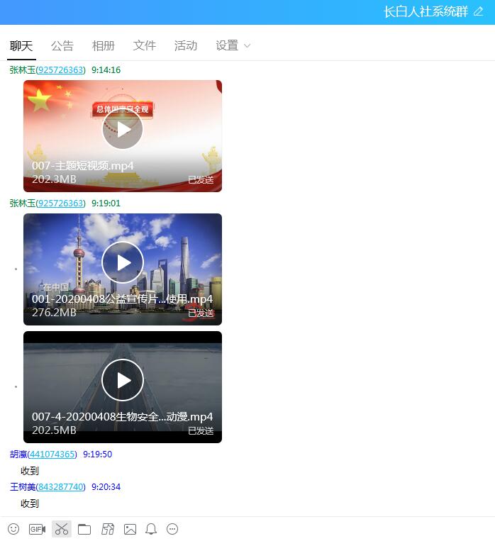Edit the group name pencil icon
Screen dimensions: 495x541
pyautogui.click(x=478, y=12)
